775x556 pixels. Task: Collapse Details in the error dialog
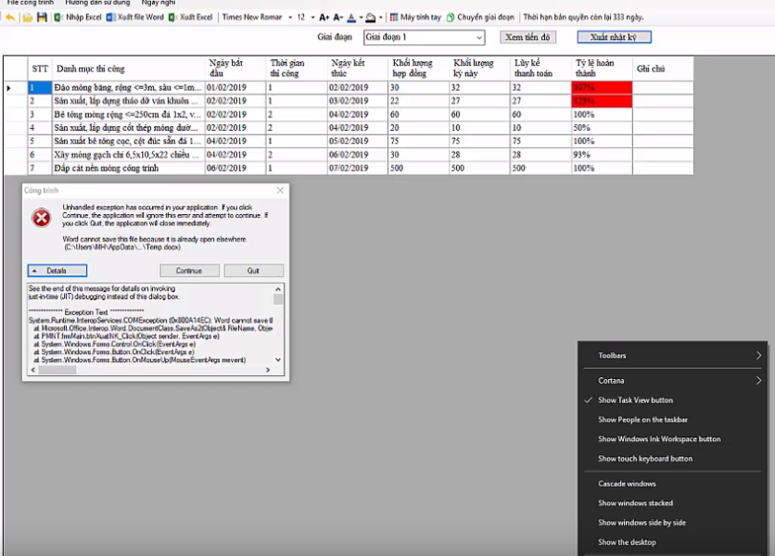(x=57, y=271)
